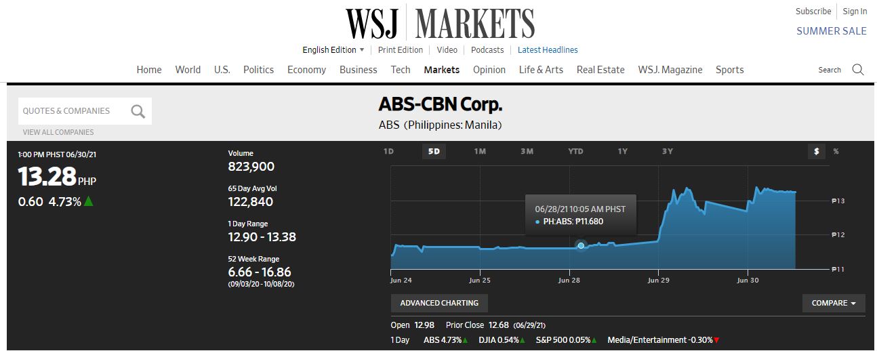Switch chart to dollar price mode
The width and height of the screenshot is (877, 351).
point(817,151)
